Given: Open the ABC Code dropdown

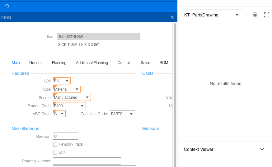Looking at the screenshot, I should [59, 114].
